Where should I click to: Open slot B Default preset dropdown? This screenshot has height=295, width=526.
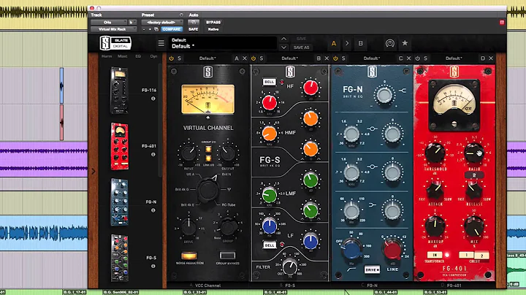point(289,58)
